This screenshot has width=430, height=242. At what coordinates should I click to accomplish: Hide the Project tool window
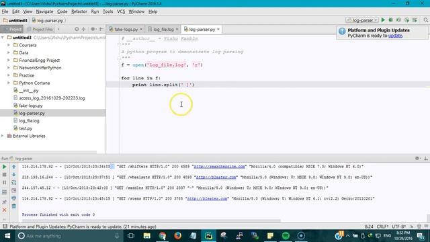(x=101, y=29)
